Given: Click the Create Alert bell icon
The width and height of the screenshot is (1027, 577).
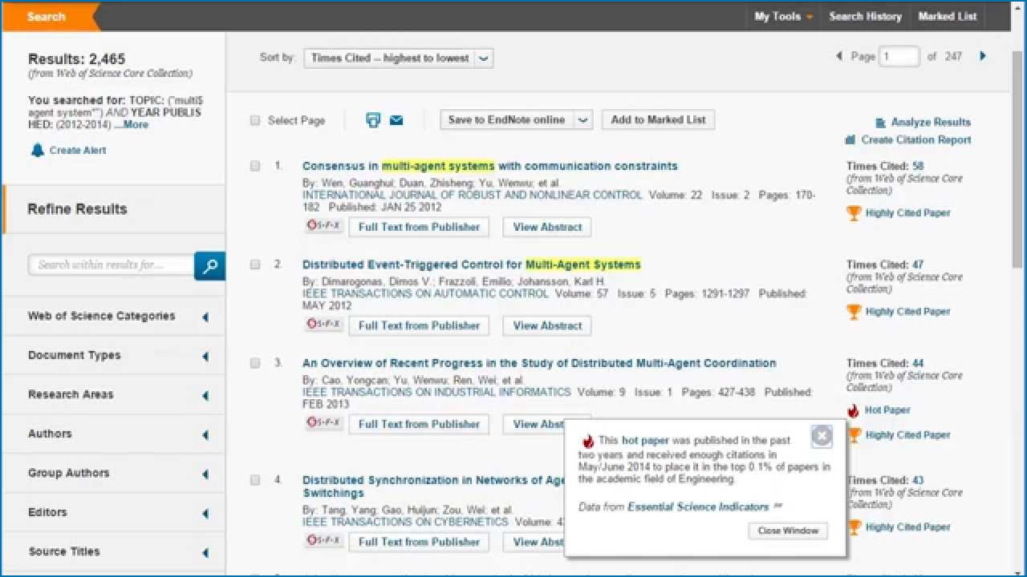Looking at the screenshot, I should pyautogui.click(x=38, y=150).
